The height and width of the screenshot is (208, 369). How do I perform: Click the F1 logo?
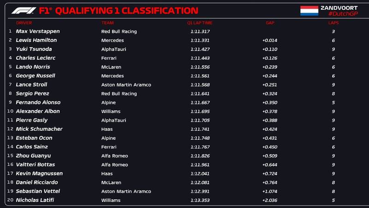[24, 10]
